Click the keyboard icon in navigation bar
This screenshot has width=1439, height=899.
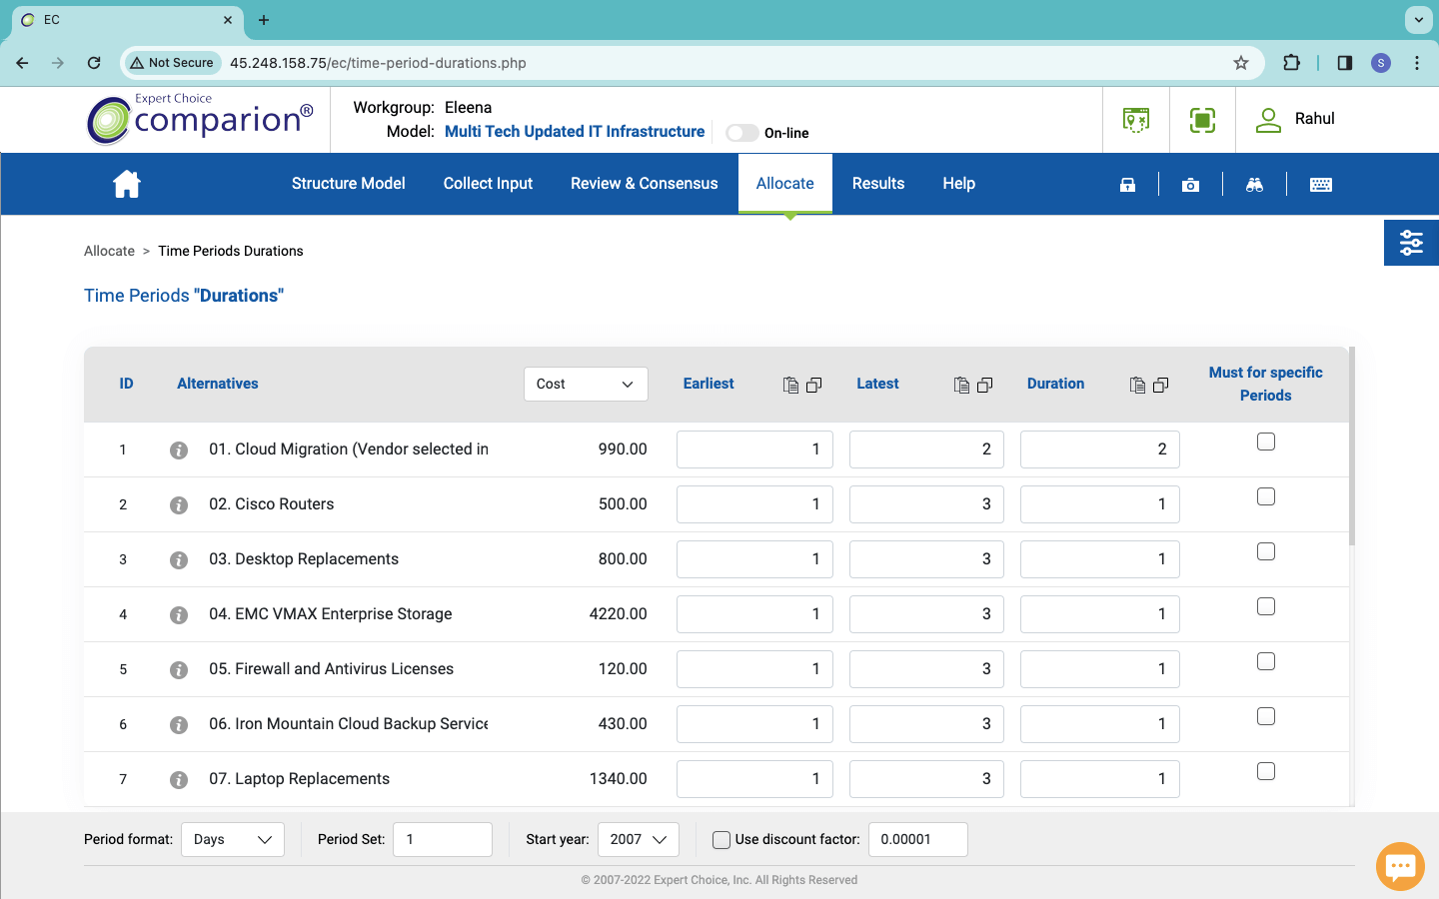pos(1320,185)
